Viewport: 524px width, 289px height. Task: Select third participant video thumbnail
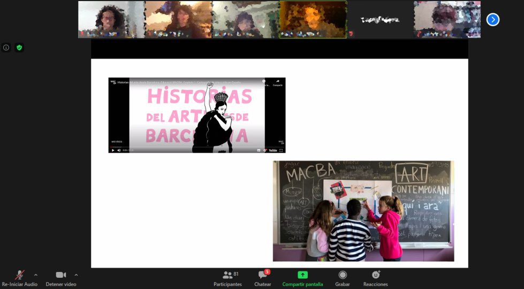pyautogui.click(x=246, y=19)
